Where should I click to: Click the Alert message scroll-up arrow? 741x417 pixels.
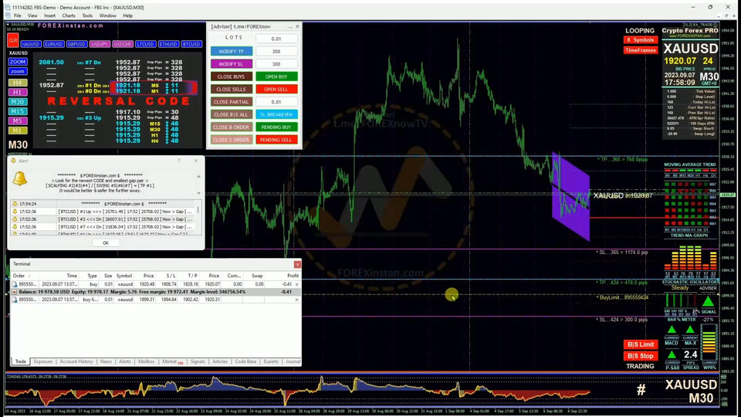tap(198, 176)
